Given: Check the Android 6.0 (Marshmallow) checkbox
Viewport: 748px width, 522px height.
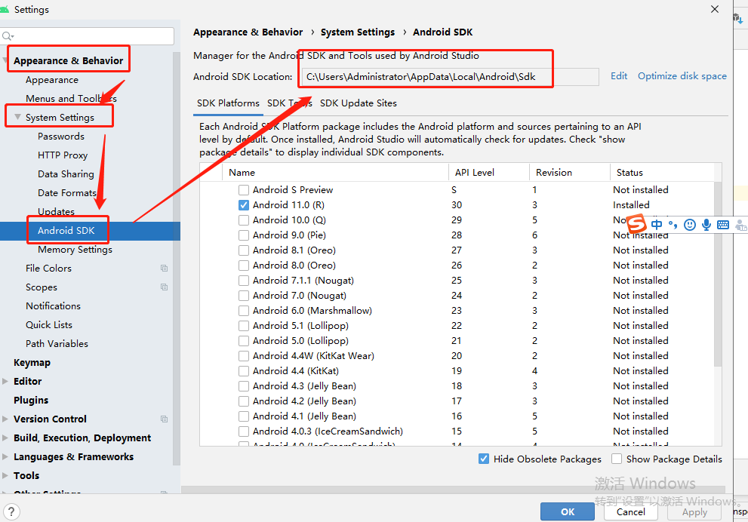Looking at the screenshot, I should pos(244,311).
